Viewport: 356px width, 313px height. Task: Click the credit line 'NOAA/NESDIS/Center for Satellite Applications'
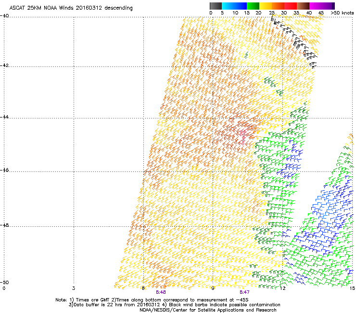click(x=192, y=310)
